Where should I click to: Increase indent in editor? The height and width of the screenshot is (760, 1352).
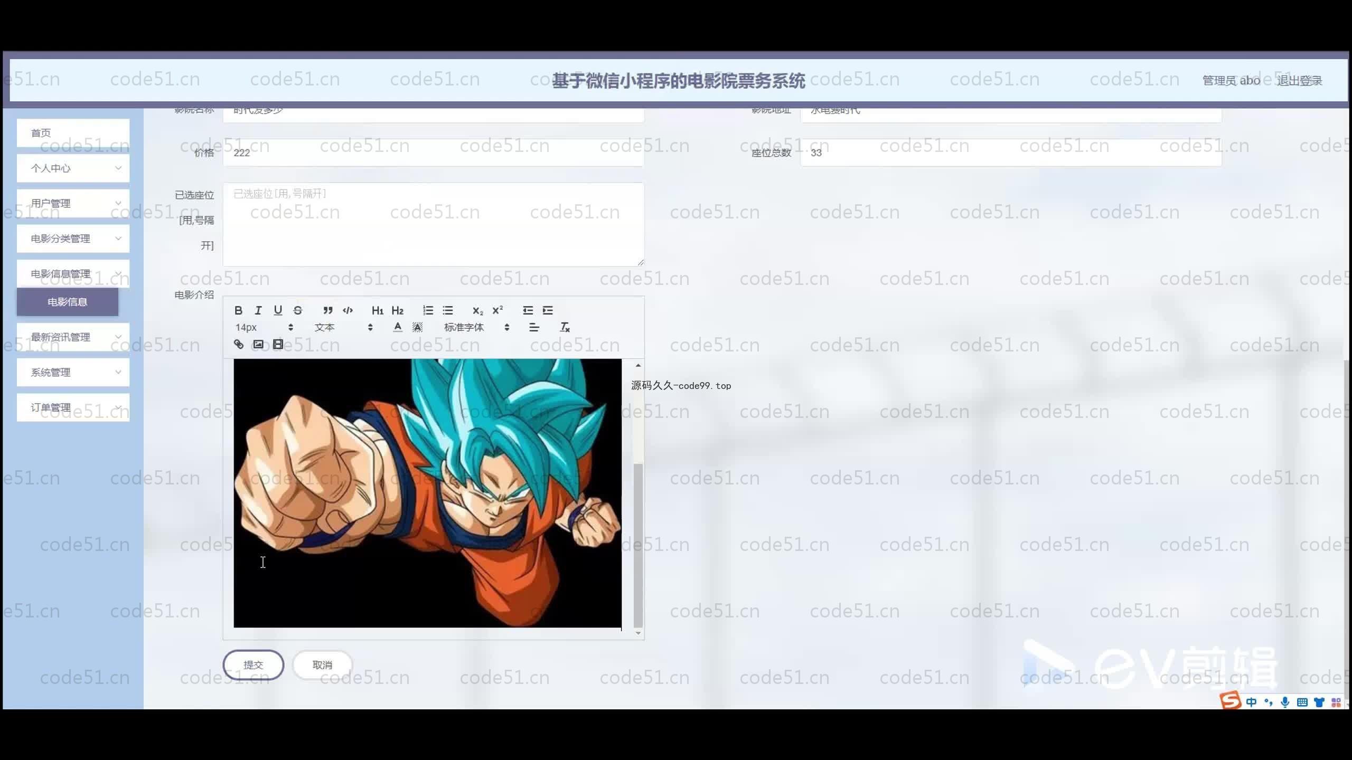pyautogui.click(x=548, y=310)
